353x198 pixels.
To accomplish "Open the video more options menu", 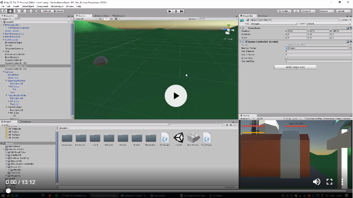I will click(x=342, y=182).
